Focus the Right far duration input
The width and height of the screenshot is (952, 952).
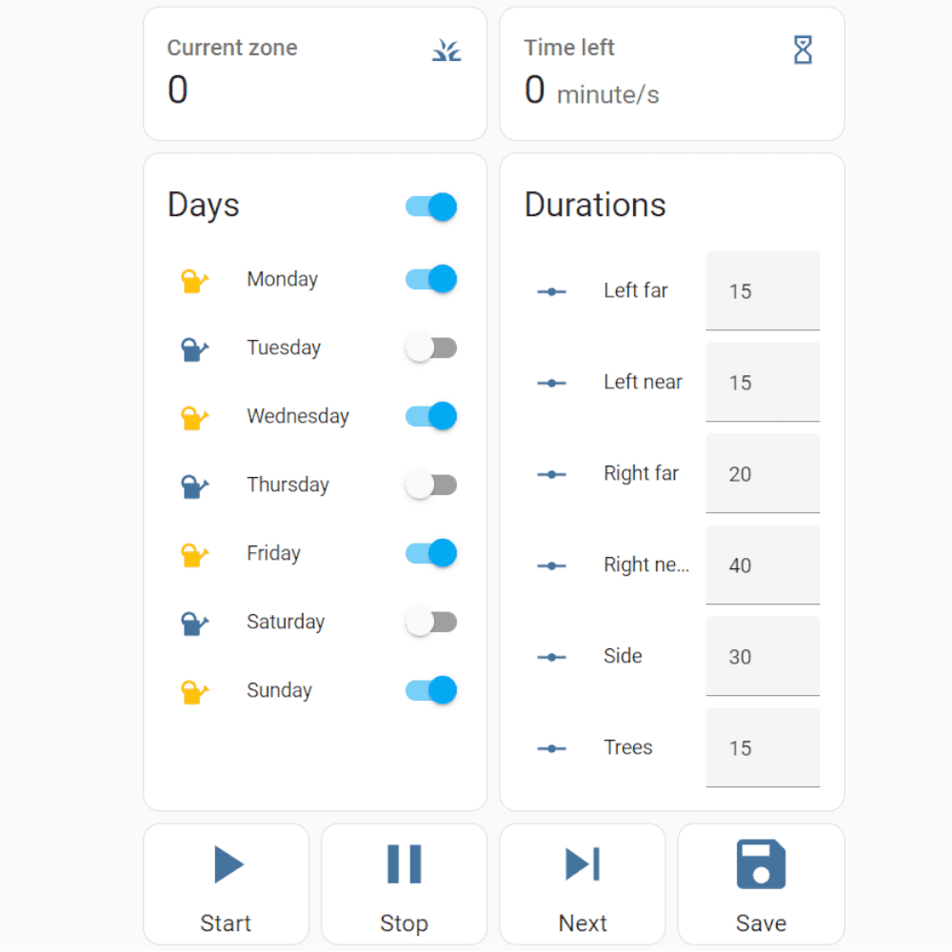(x=763, y=474)
